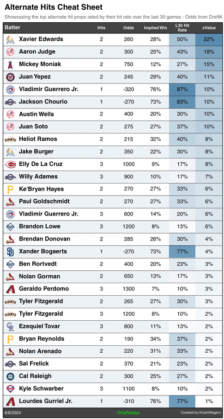This screenshot has height=419, width=224.
Task: Click the Reds logo beside Elly De La Cruz
Action: click(10, 165)
